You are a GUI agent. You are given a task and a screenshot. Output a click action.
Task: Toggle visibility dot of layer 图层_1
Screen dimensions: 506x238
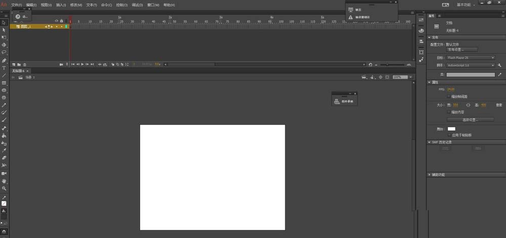click(x=57, y=26)
